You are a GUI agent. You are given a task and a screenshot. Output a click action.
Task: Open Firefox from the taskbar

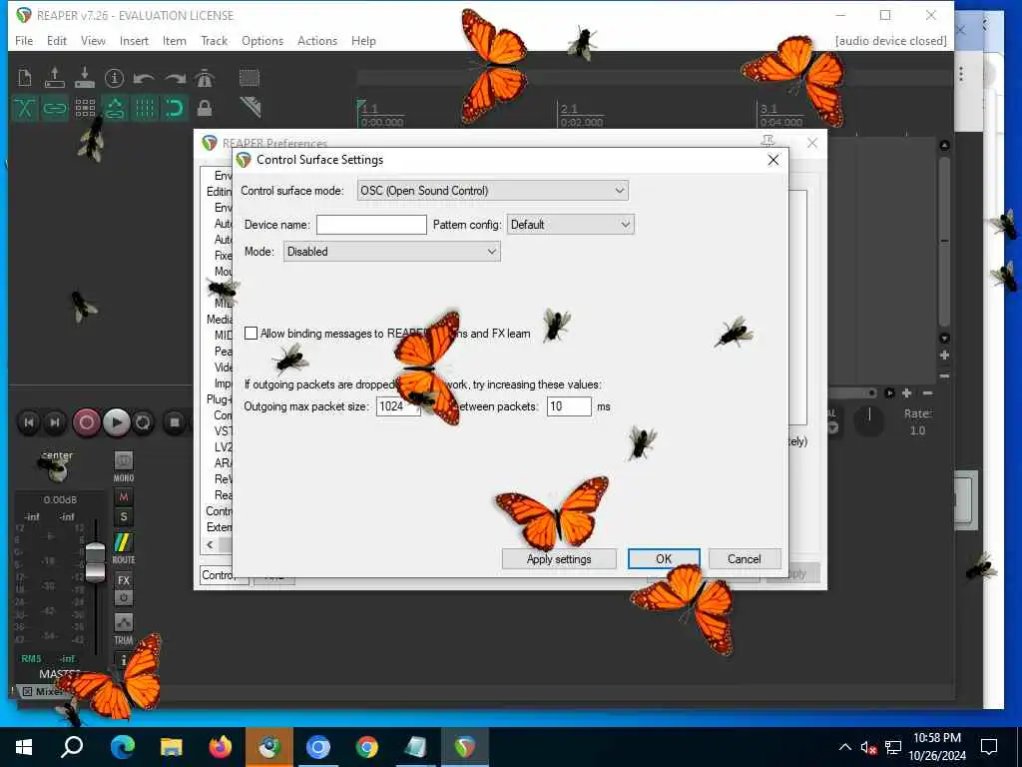click(x=221, y=747)
